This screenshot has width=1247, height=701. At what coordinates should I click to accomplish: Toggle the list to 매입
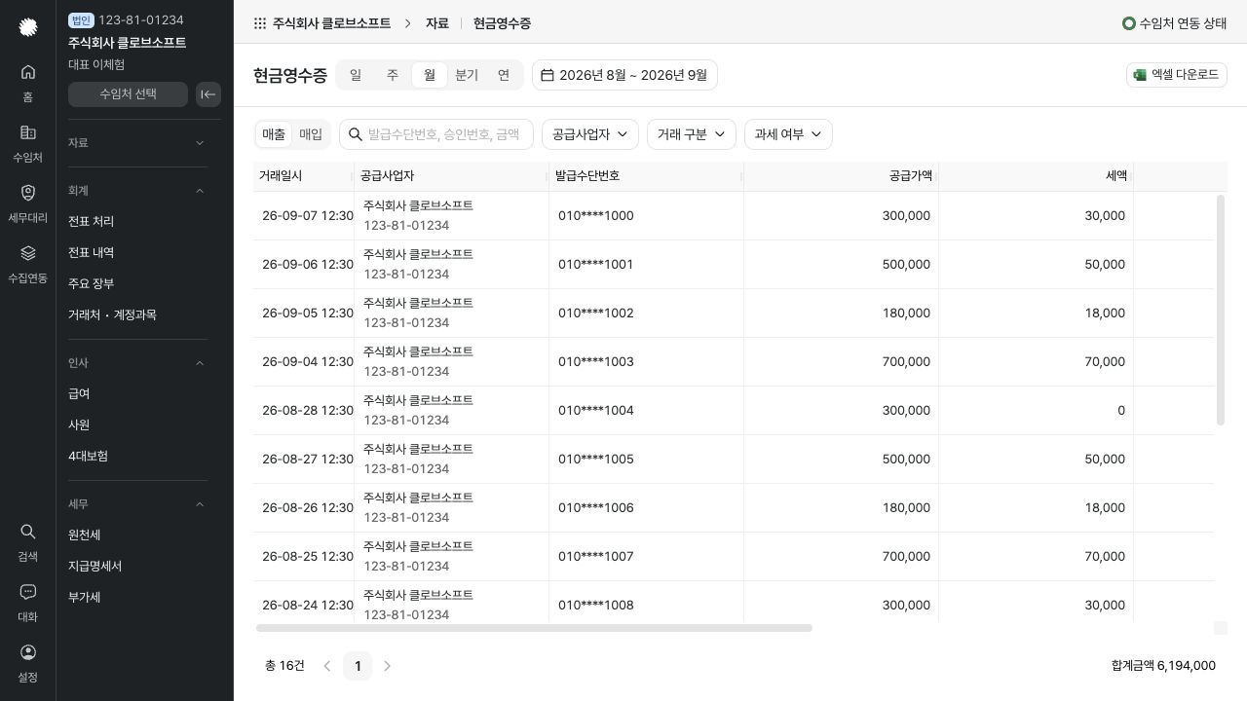point(311,134)
